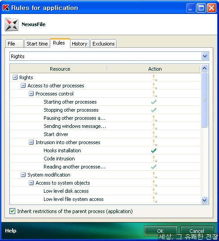Collapse the Access to system objects node
Viewport: 219px width, 241px height.
click(31, 183)
